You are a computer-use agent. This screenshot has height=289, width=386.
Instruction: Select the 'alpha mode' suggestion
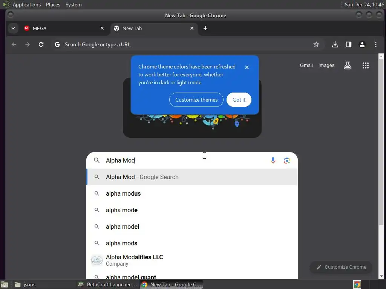pos(192,210)
